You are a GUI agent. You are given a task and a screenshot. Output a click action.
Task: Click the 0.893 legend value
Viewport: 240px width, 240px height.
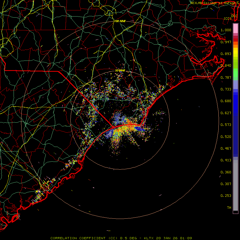226,54
